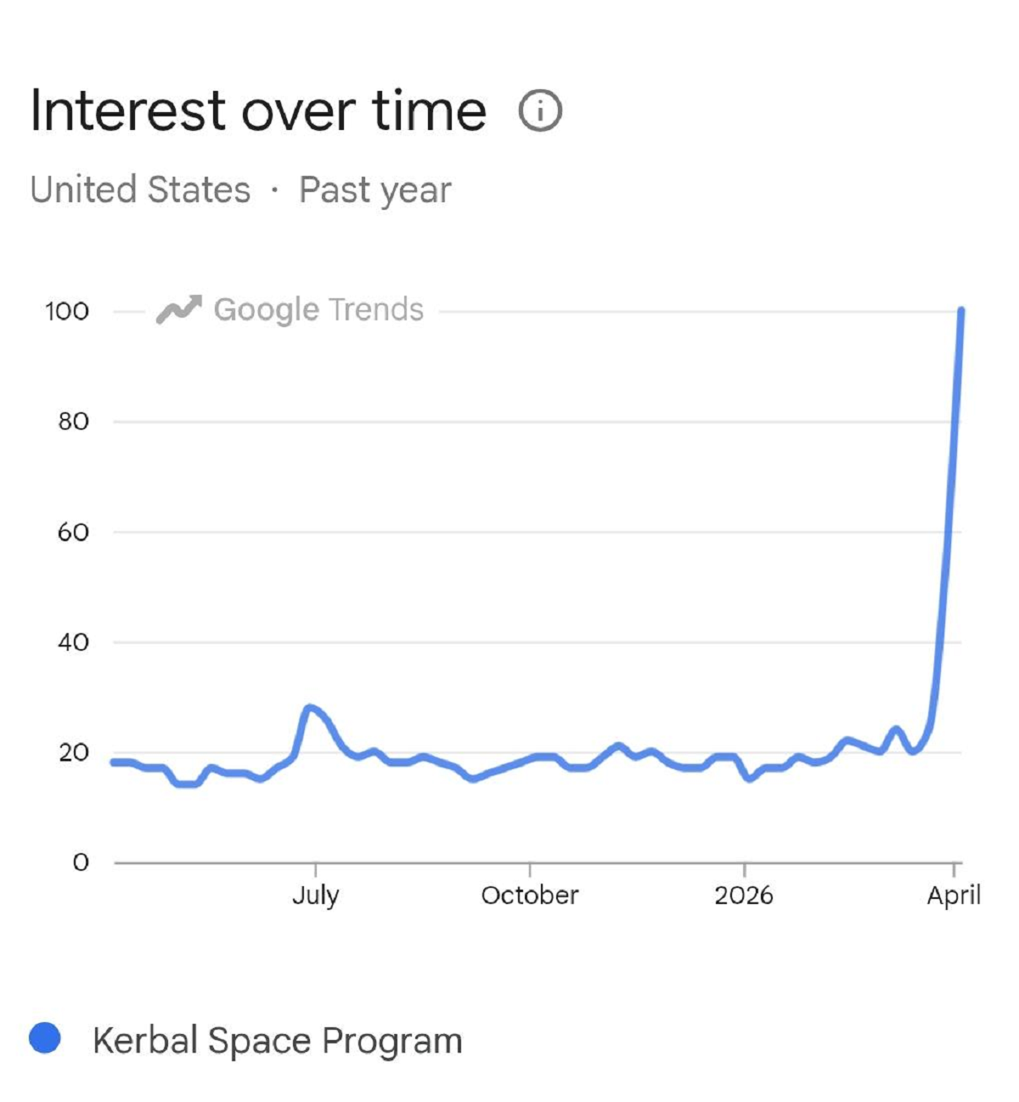Click the blue legend dot for Kerbal
The height and width of the screenshot is (1102, 1019).
[x=45, y=1038]
